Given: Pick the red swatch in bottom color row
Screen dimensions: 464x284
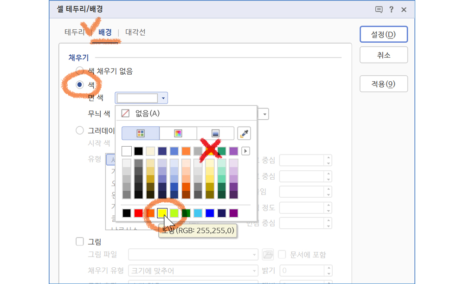Looking at the screenshot, I should (138, 213).
